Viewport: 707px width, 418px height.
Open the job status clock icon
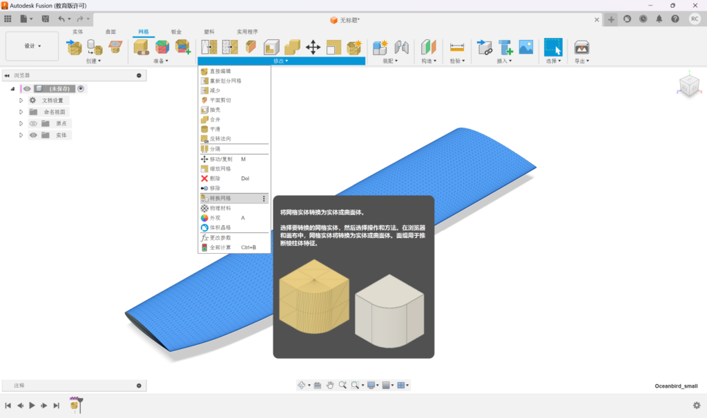(x=643, y=19)
